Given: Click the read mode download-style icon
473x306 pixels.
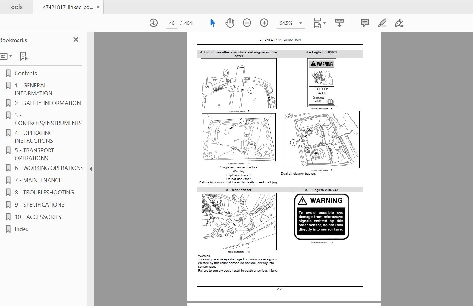Looking at the screenshot, I should (339, 23).
